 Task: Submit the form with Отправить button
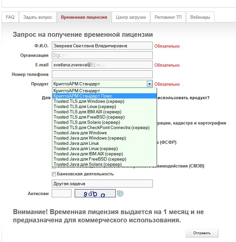[202, 233]
